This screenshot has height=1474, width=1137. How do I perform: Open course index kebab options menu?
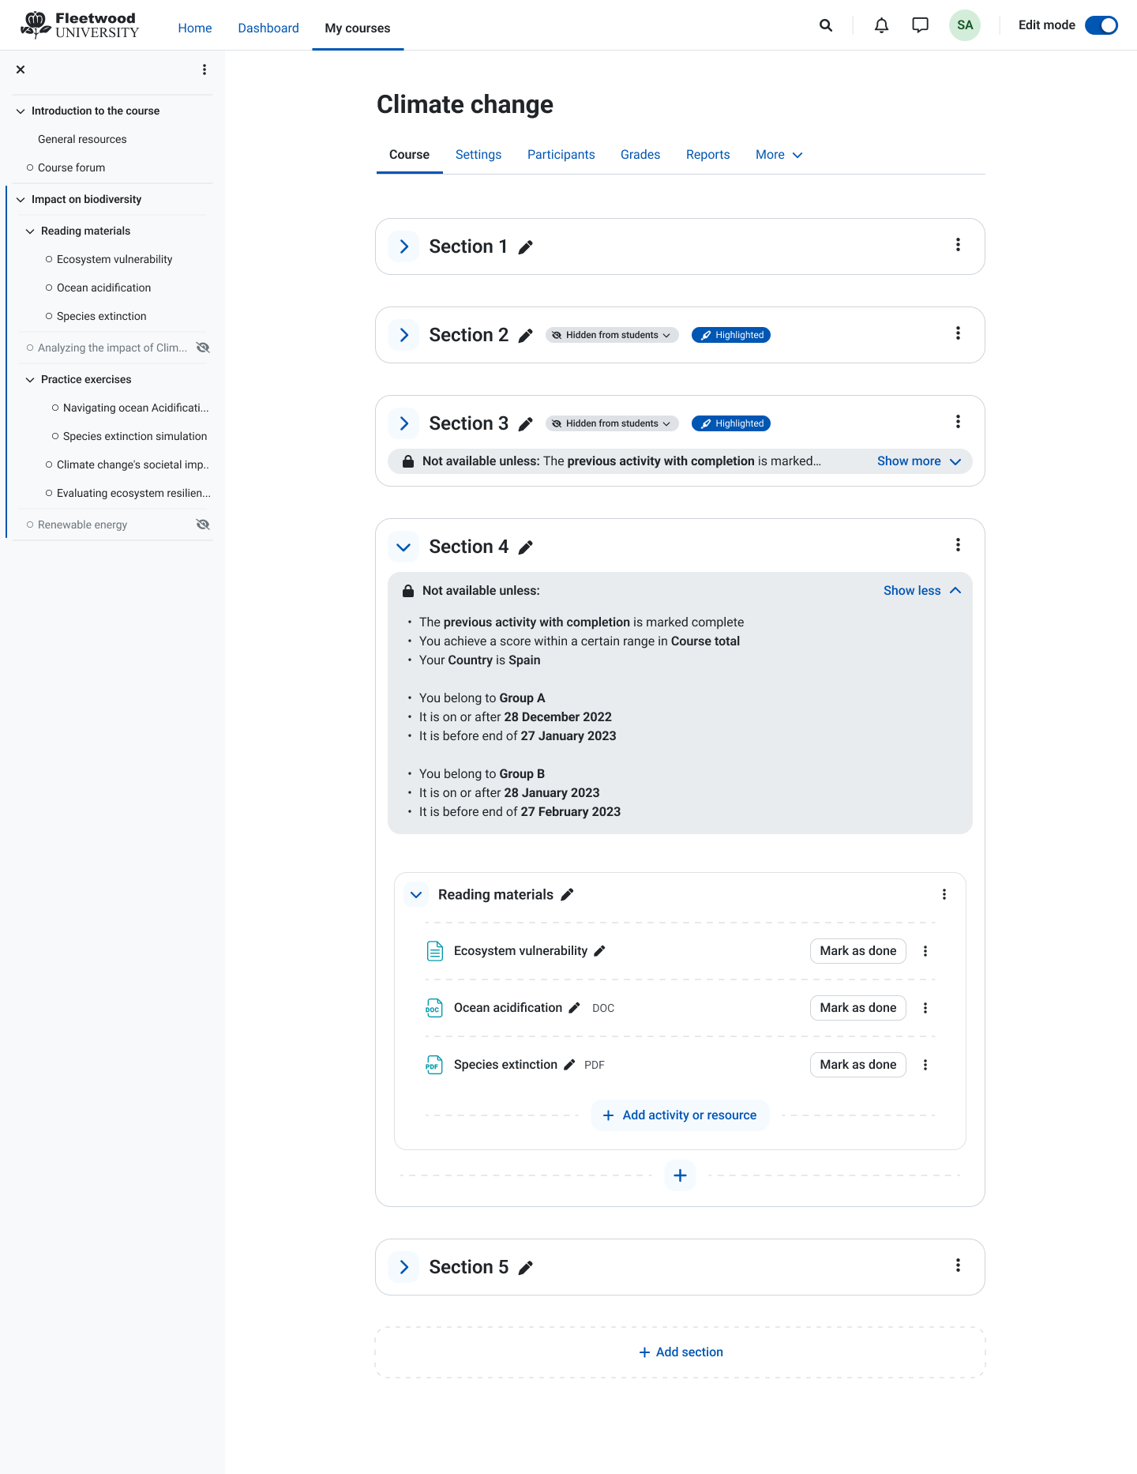205,70
